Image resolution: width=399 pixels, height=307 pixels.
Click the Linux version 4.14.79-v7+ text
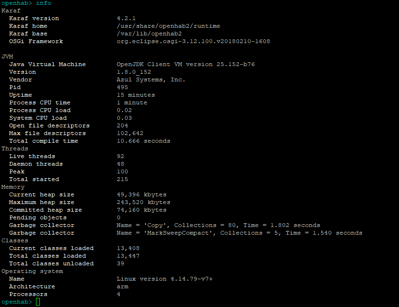(x=165, y=279)
